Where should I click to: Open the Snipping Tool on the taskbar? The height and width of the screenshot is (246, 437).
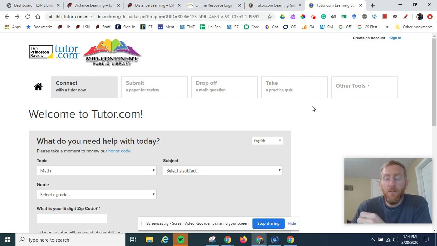click(x=212, y=240)
